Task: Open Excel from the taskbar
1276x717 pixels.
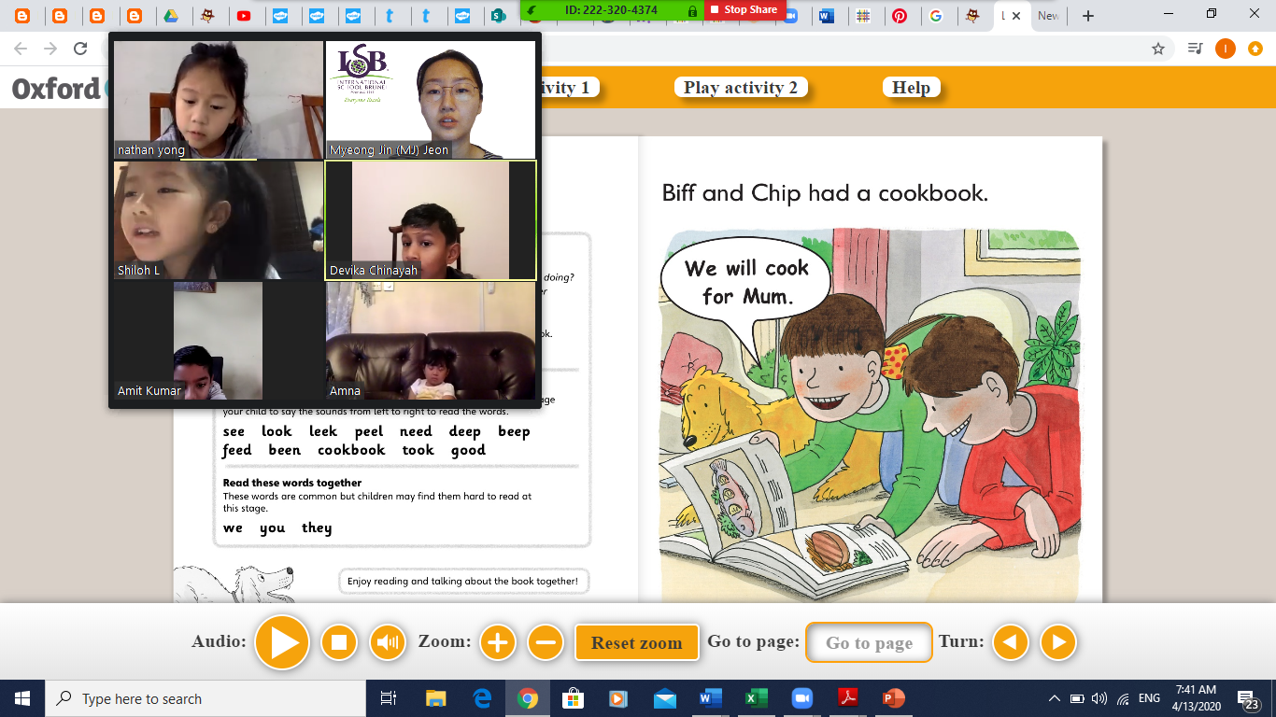Action: pos(756,698)
